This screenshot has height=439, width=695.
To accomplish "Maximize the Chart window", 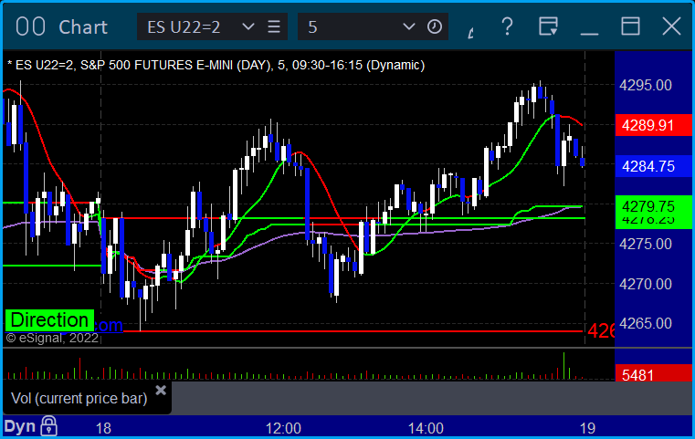I will click(x=630, y=26).
